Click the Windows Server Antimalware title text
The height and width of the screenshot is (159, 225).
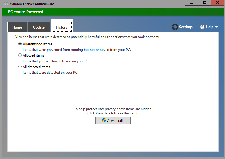(x=32, y=4)
